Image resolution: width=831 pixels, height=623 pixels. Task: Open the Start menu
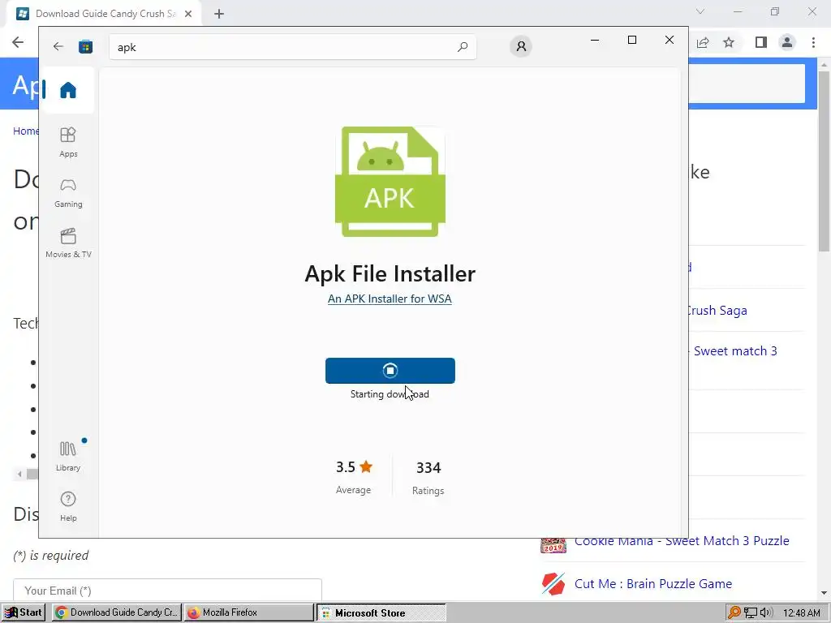[24, 612]
